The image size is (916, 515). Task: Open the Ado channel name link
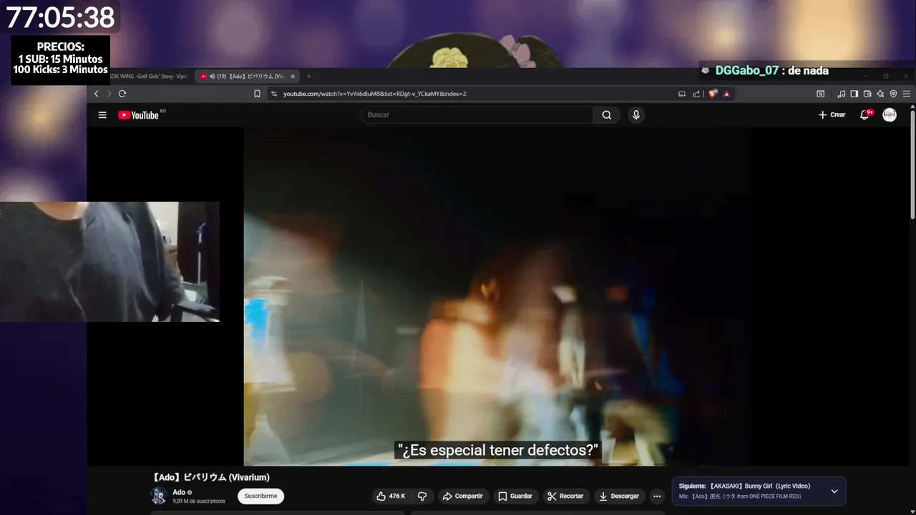pyautogui.click(x=179, y=492)
